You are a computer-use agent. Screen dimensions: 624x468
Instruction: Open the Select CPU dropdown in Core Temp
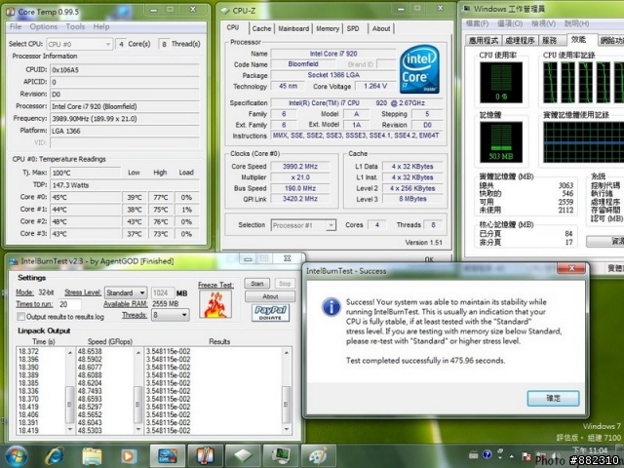coord(80,44)
